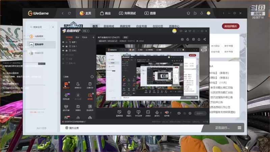Open the download-arrow tool in toolbox

coord(78,97)
